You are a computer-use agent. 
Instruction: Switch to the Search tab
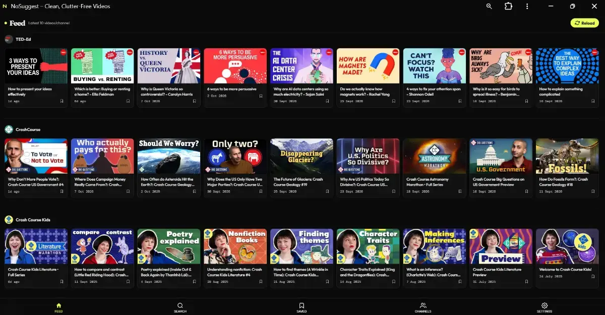(x=180, y=307)
